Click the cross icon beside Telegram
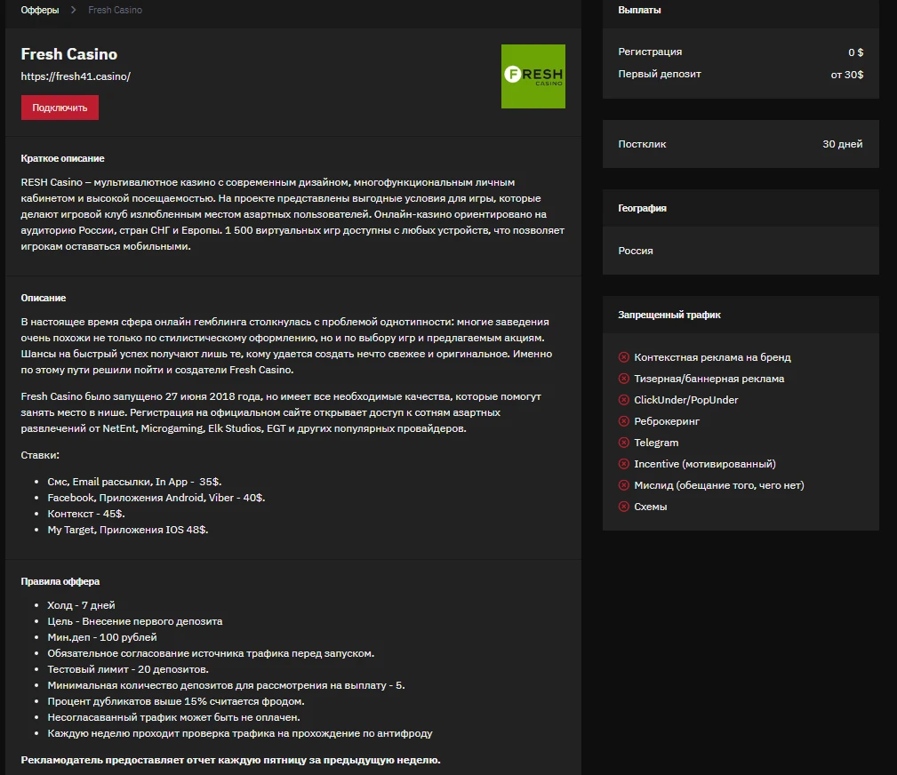Image resolution: width=897 pixels, height=775 pixels. 623,442
